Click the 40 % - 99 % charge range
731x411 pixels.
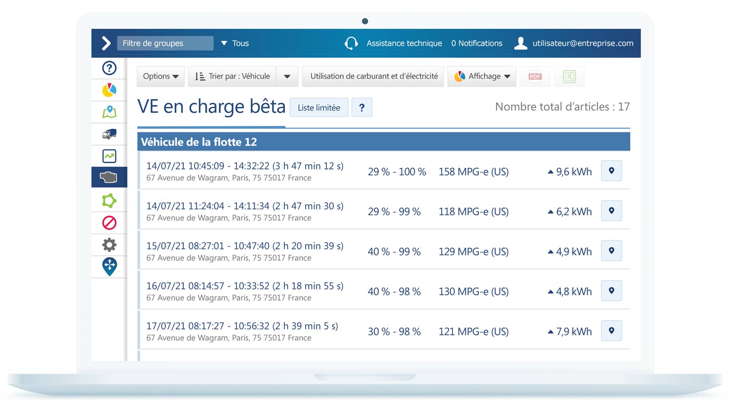[x=394, y=252]
